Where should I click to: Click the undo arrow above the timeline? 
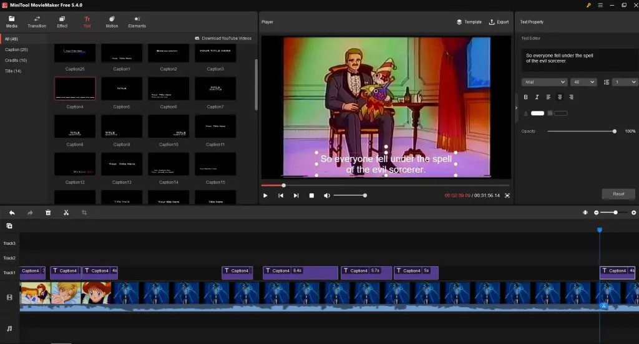12,213
